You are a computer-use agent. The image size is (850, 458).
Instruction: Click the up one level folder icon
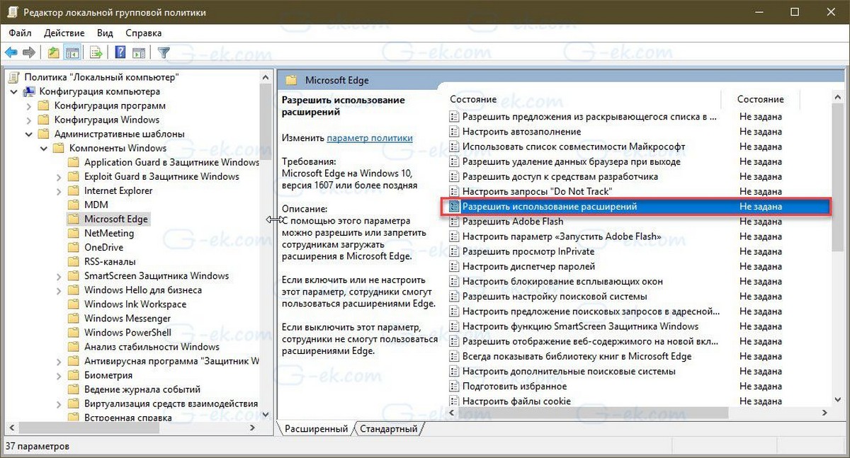click(x=54, y=52)
